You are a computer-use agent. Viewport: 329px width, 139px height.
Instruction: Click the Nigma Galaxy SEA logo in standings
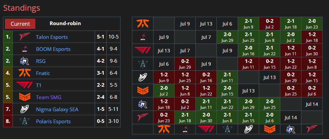tap(24, 109)
